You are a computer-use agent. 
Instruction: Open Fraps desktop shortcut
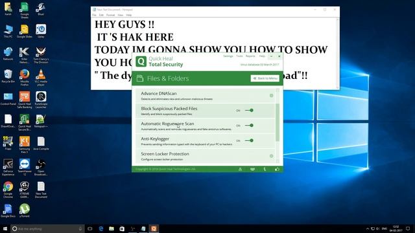tap(8, 144)
